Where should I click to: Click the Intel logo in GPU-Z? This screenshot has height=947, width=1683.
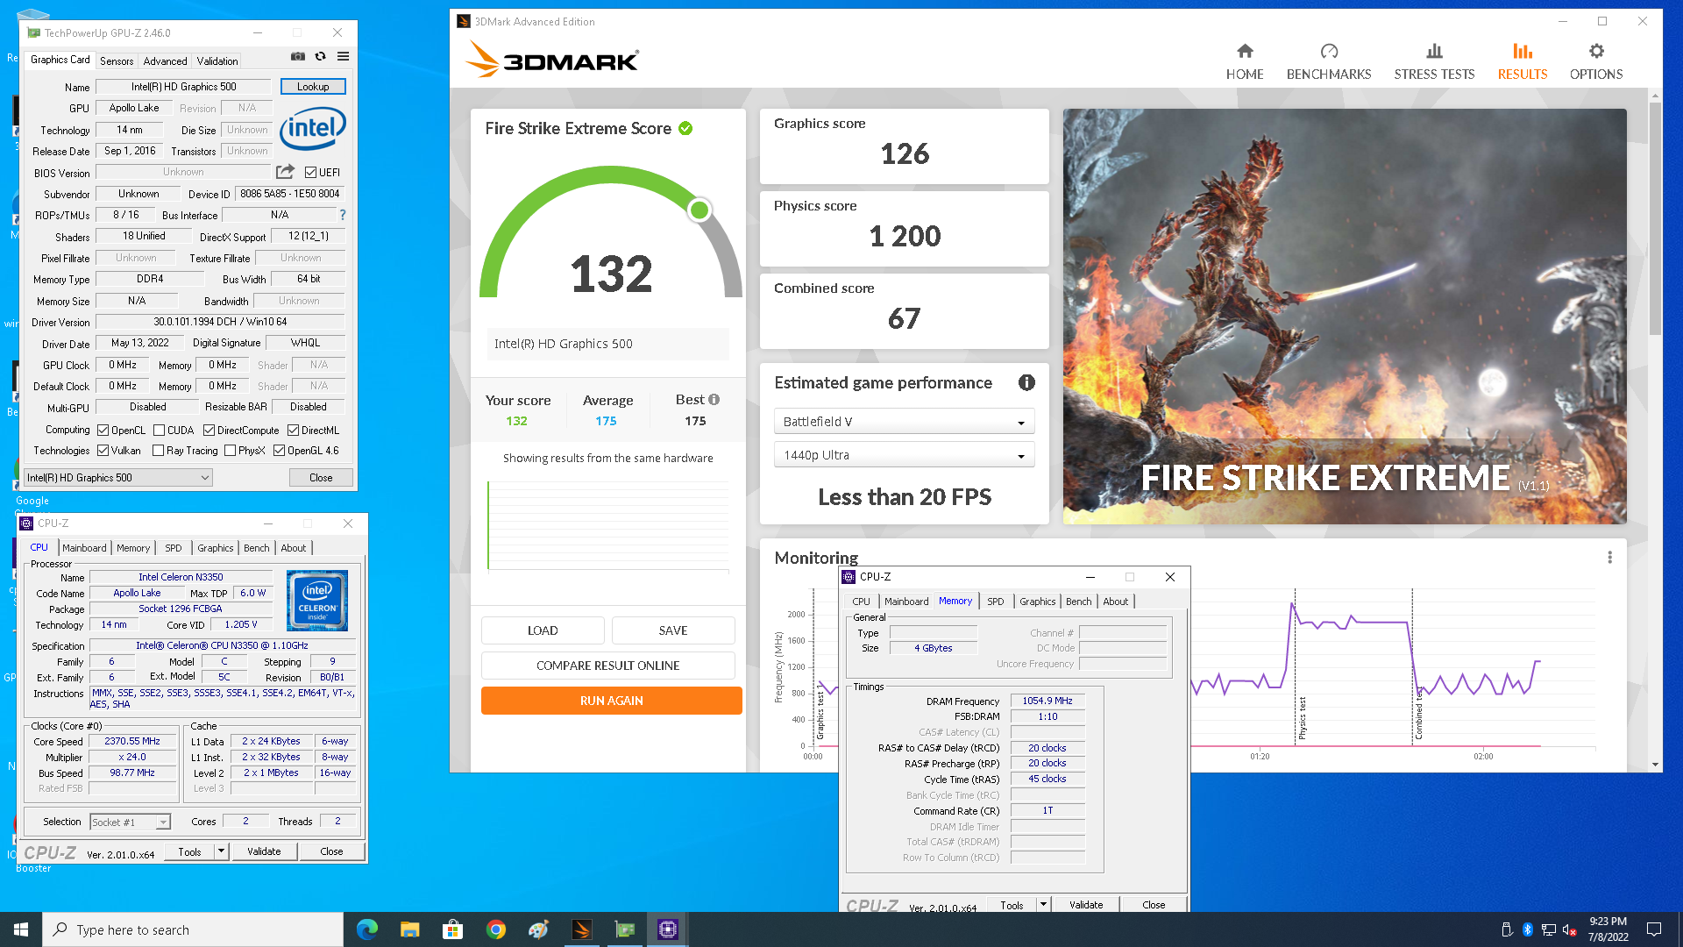(313, 130)
